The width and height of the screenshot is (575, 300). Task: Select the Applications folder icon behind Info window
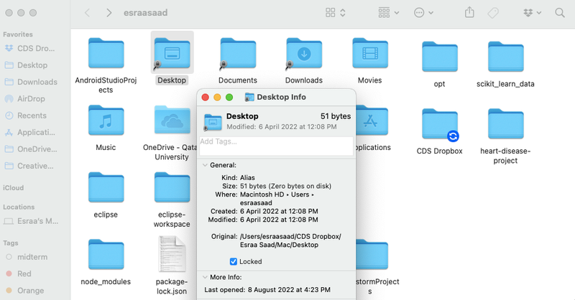[x=372, y=120]
